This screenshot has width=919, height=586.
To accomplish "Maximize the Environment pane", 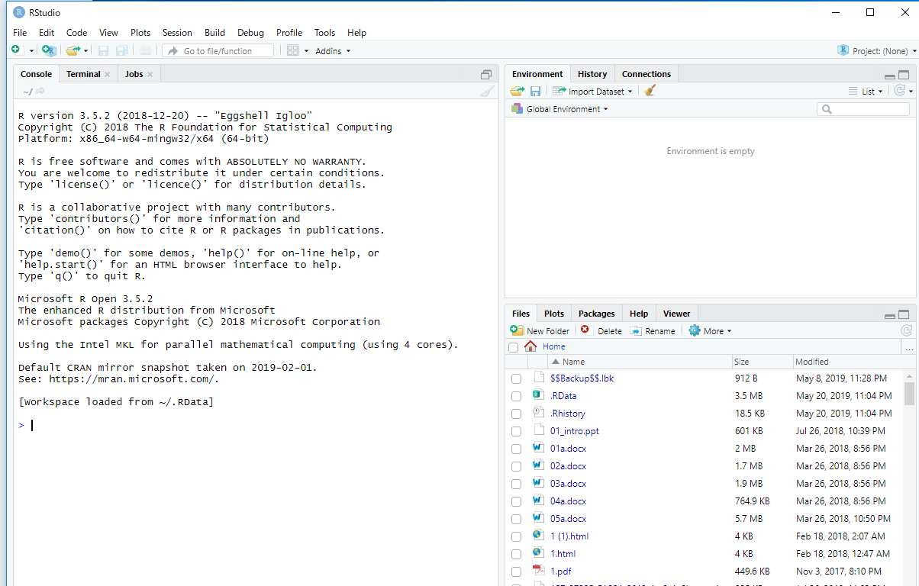I will point(904,76).
